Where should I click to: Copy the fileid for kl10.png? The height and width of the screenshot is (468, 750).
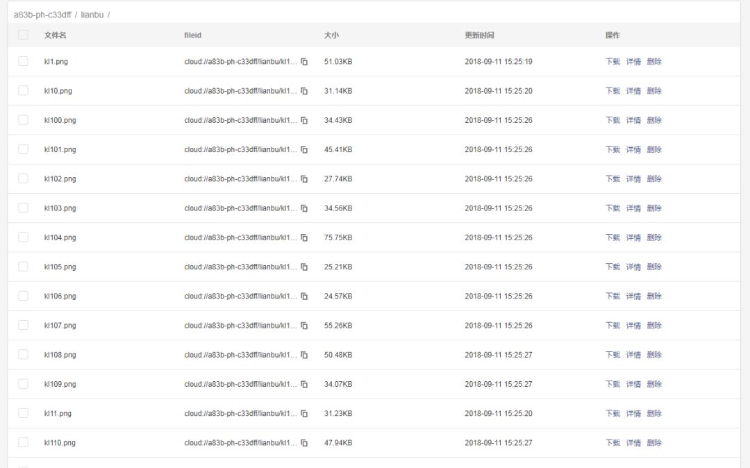tap(304, 91)
